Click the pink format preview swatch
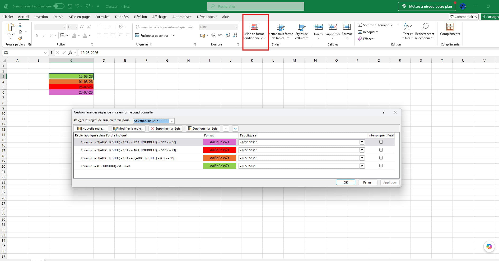Screen dimensions: 499x261 click(x=220, y=142)
